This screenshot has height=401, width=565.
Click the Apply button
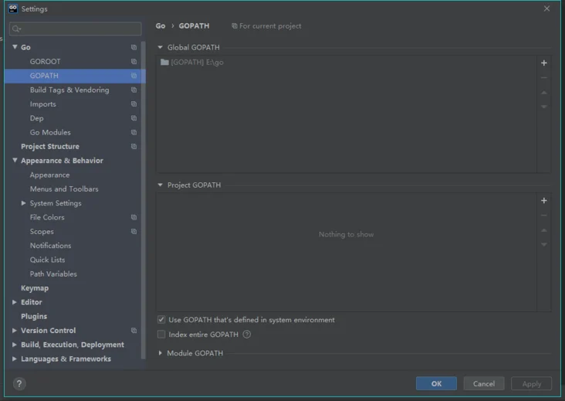pyautogui.click(x=531, y=384)
